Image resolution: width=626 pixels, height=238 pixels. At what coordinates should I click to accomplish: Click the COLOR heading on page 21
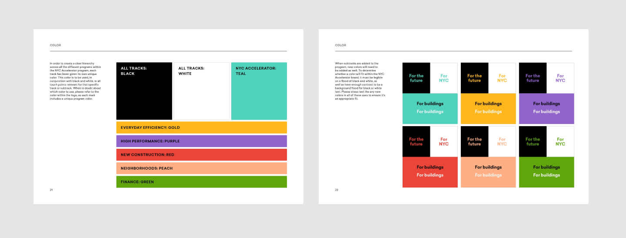(x=55, y=45)
